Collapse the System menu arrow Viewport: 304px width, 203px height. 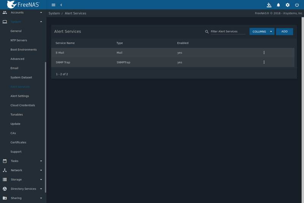point(41,22)
